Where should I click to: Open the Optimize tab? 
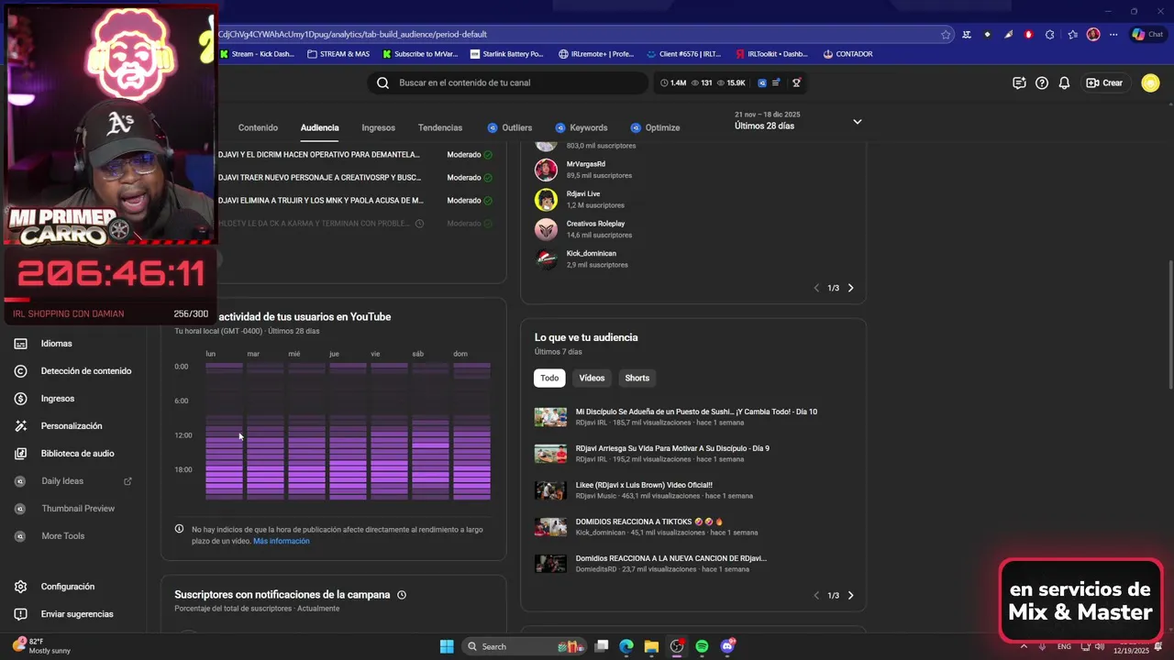[655, 128]
